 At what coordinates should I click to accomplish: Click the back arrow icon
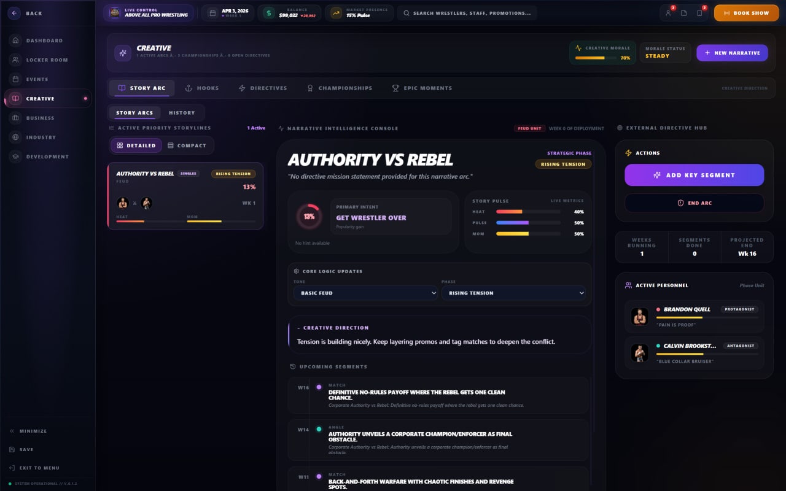point(14,13)
